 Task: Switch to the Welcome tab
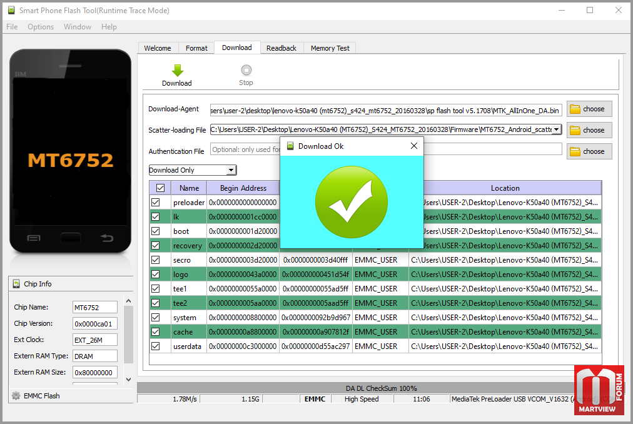click(158, 48)
